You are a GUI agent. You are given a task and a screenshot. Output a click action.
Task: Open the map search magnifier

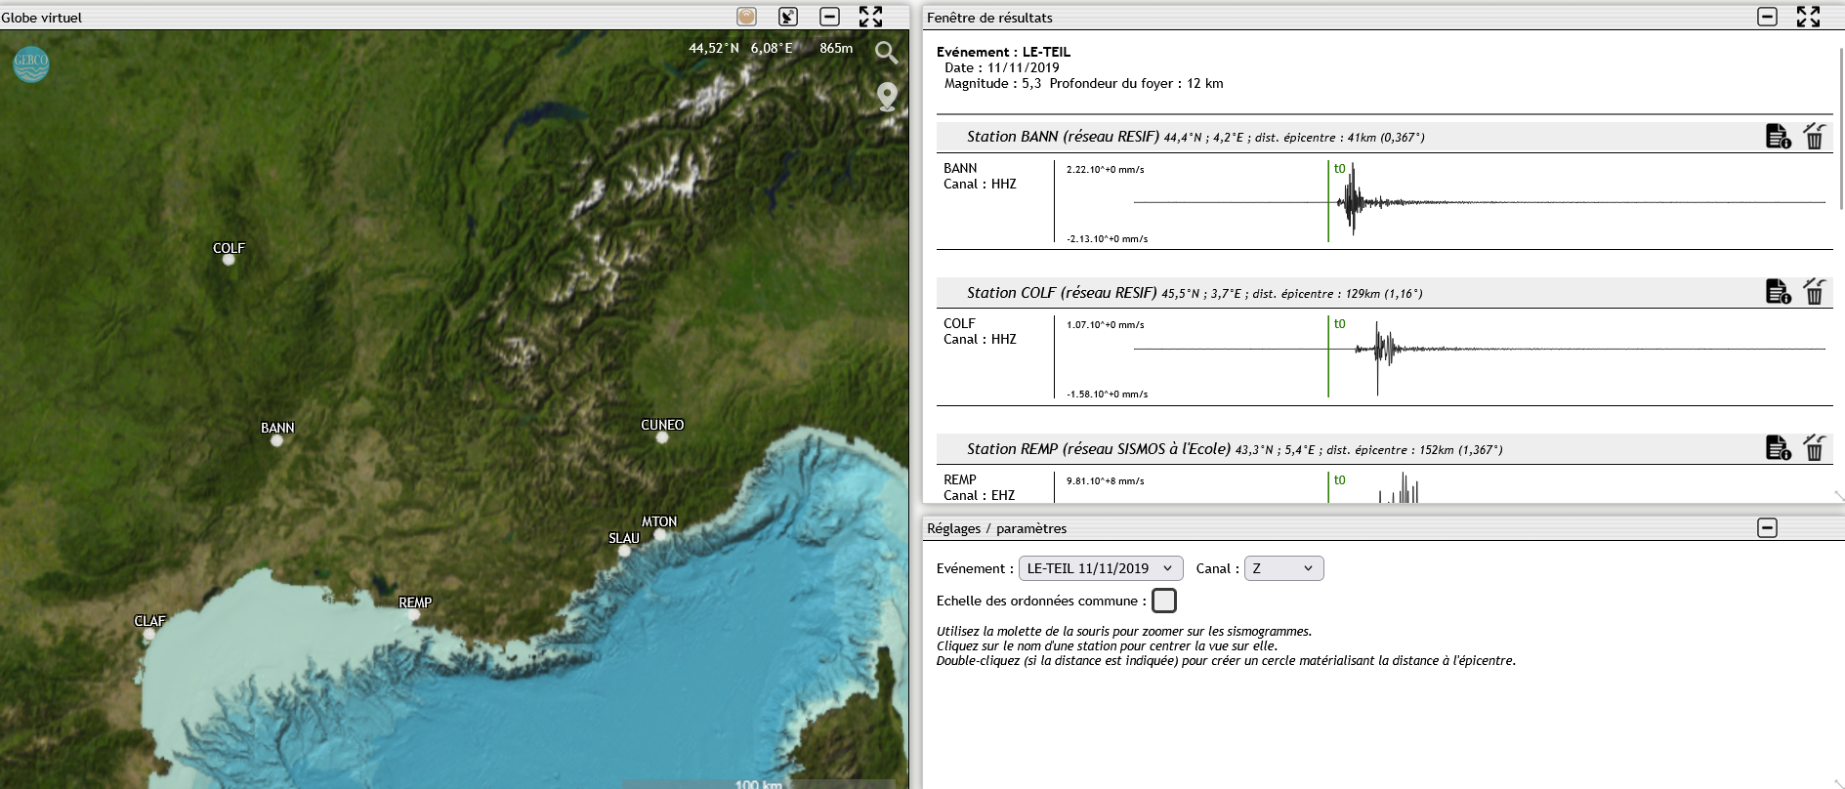(886, 52)
